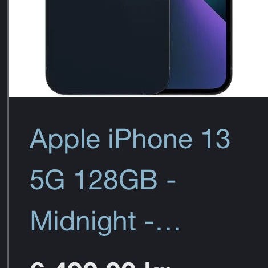This screenshot has height=268, width=268.
Task: Click the number "13" in the product title
Action: tap(216, 139)
